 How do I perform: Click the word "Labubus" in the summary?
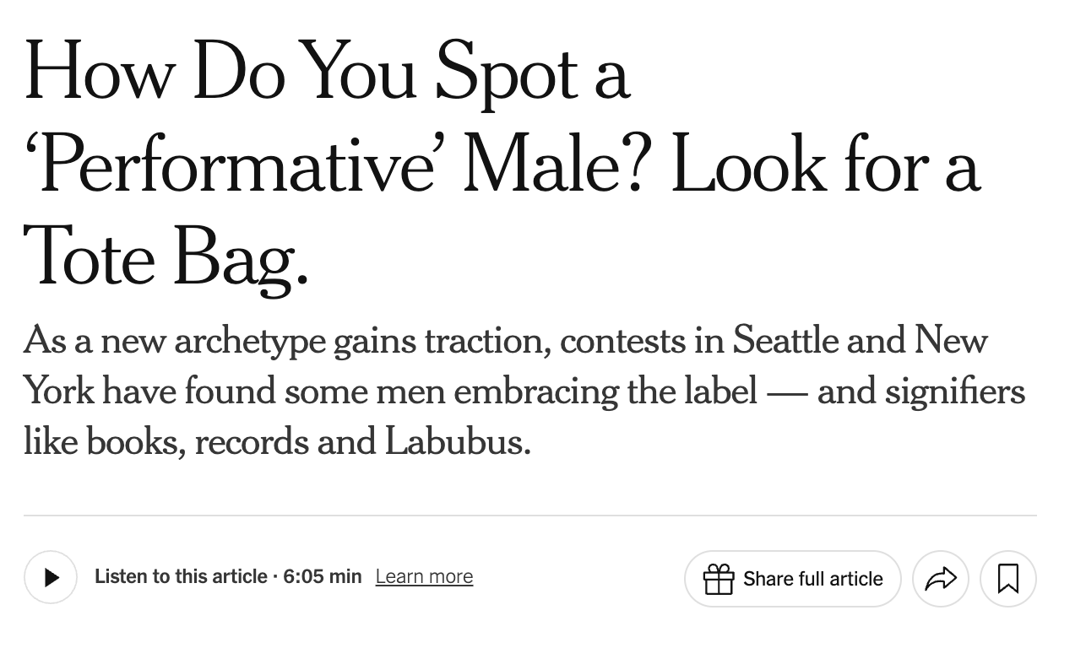pyautogui.click(x=456, y=442)
